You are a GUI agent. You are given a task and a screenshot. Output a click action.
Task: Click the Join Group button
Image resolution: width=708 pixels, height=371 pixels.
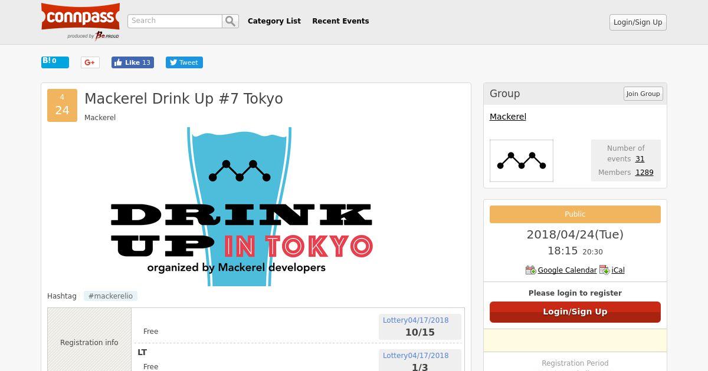pos(643,94)
